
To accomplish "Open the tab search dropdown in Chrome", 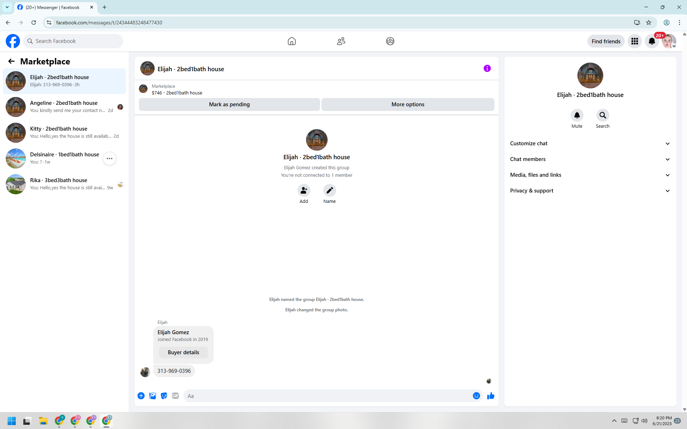I will click(x=7, y=7).
